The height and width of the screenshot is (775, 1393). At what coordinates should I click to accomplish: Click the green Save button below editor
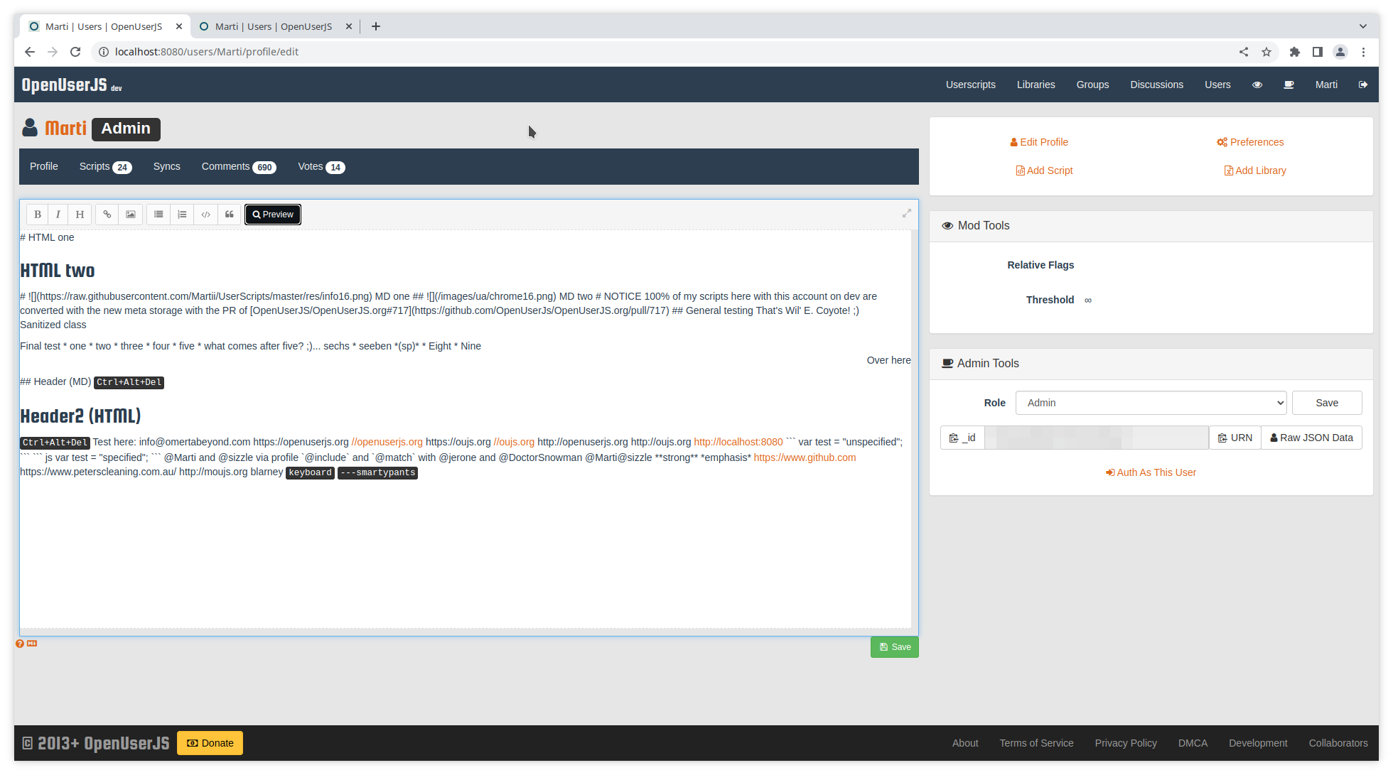(894, 647)
